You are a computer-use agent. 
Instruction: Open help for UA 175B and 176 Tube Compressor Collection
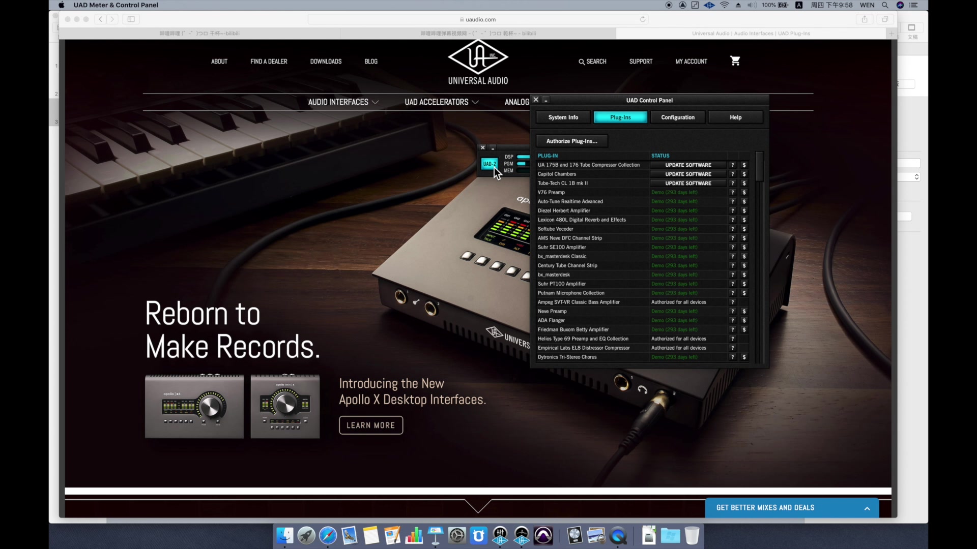click(x=733, y=165)
